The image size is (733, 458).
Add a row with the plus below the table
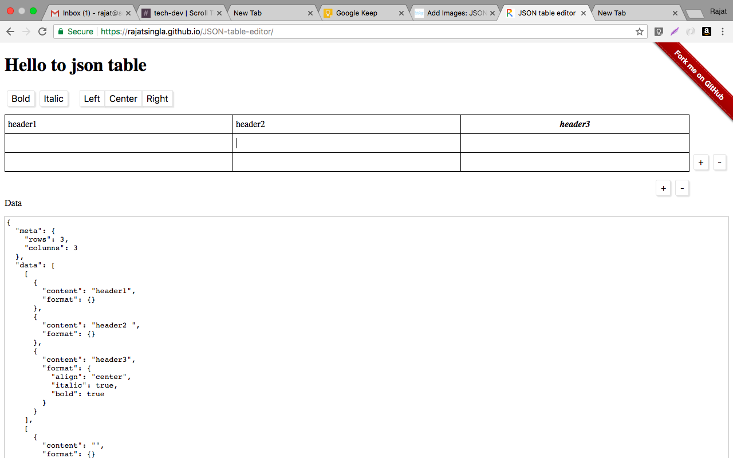663,188
